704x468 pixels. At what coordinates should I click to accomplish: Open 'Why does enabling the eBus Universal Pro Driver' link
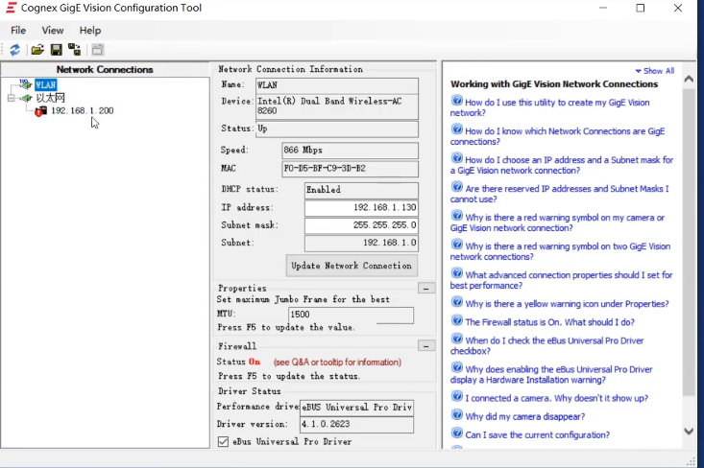551,374
